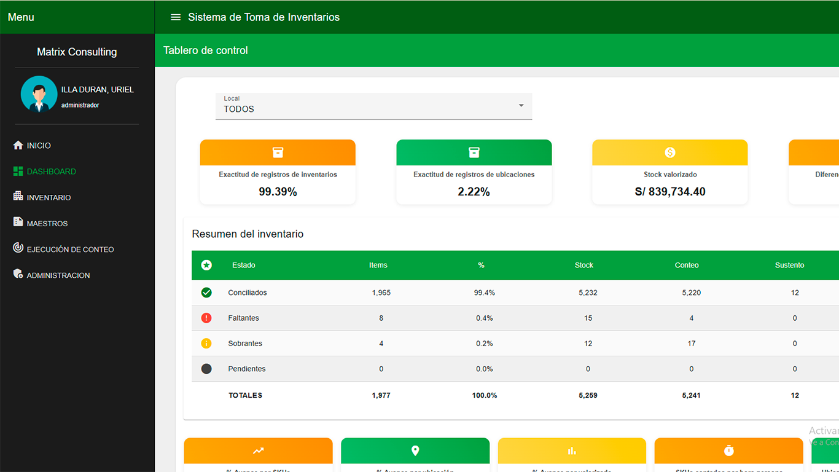Click red alert icon for Faltantes
Viewport: 839px width, 472px height.
point(206,318)
